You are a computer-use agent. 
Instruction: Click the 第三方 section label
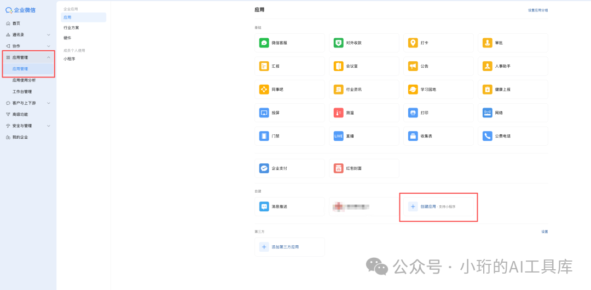click(259, 232)
